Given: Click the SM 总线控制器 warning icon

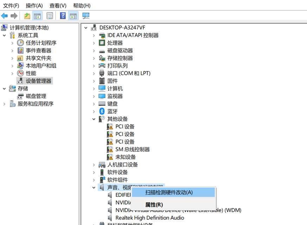Looking at the screenshot, I should click(x=110, y=149).
